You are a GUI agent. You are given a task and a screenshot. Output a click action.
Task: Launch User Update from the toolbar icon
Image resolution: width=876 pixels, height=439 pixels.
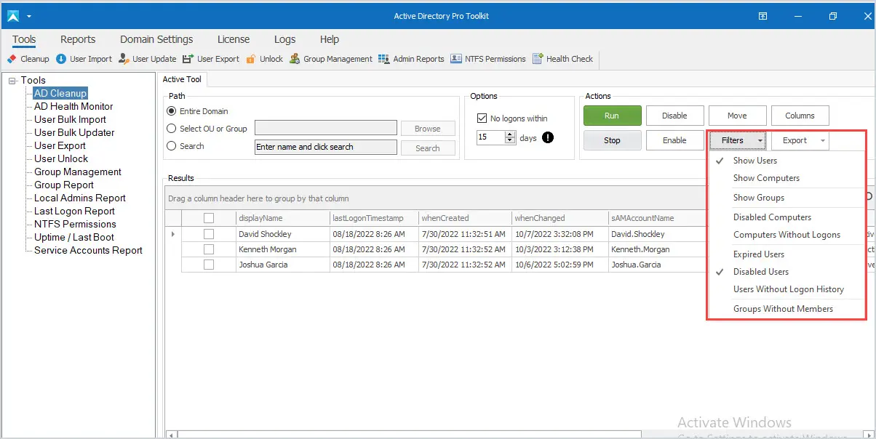pyautogui.click(x=124, y=59)
